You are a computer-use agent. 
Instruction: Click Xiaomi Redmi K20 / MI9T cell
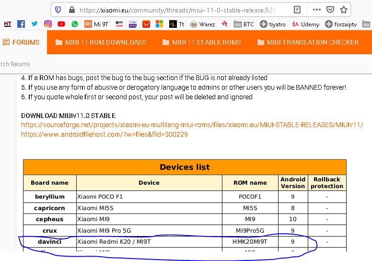(x=149, y=242)
